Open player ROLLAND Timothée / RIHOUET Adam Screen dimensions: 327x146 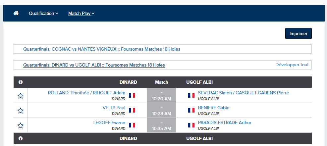point(86,93)
